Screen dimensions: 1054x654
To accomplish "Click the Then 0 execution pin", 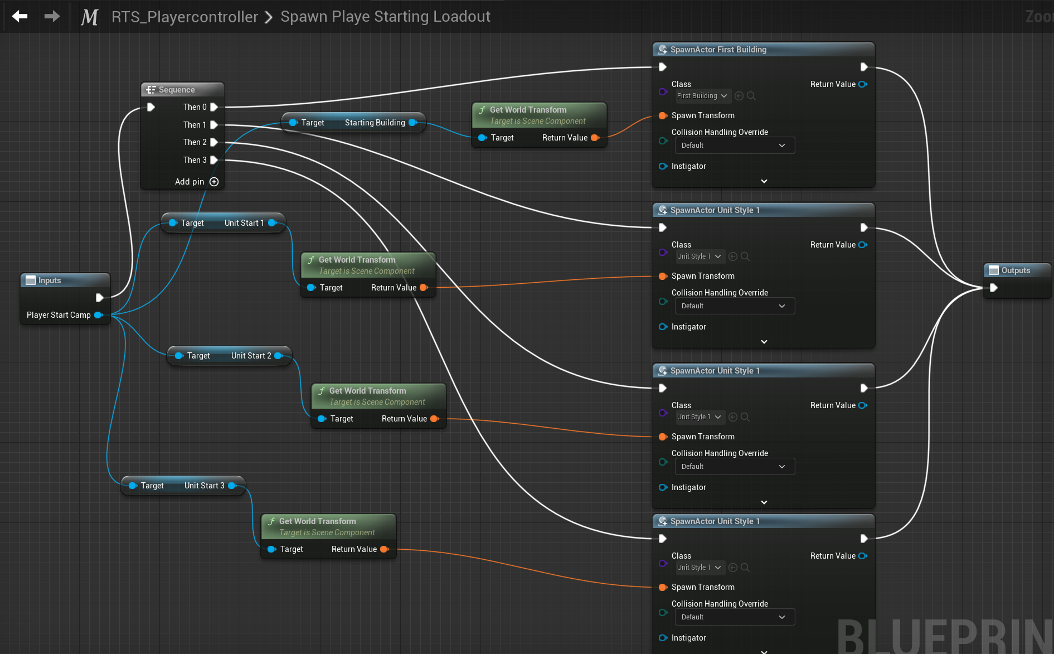I will (213, 107).
